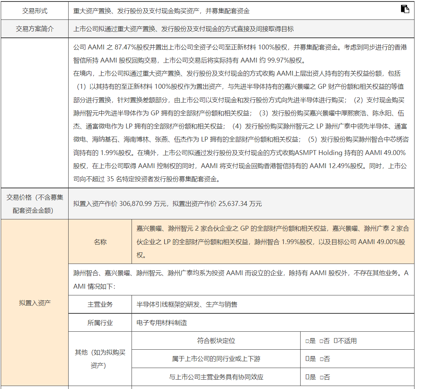
Task: Click the 拟置入资产作价 306,870.99 万元 text
Action: (120, 204)
